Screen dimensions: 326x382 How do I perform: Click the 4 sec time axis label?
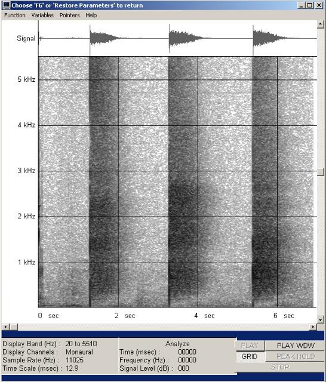pos(204,316)
